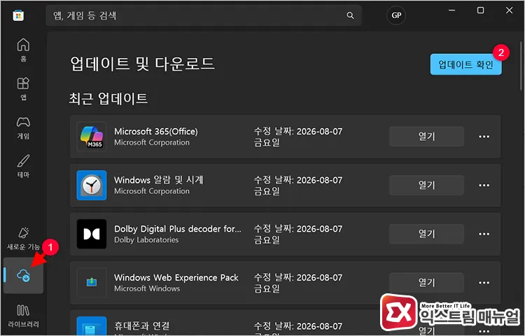Open the Apps section in sidebar
This screenshot has height=336, width=525.
[x=23, y=88]
